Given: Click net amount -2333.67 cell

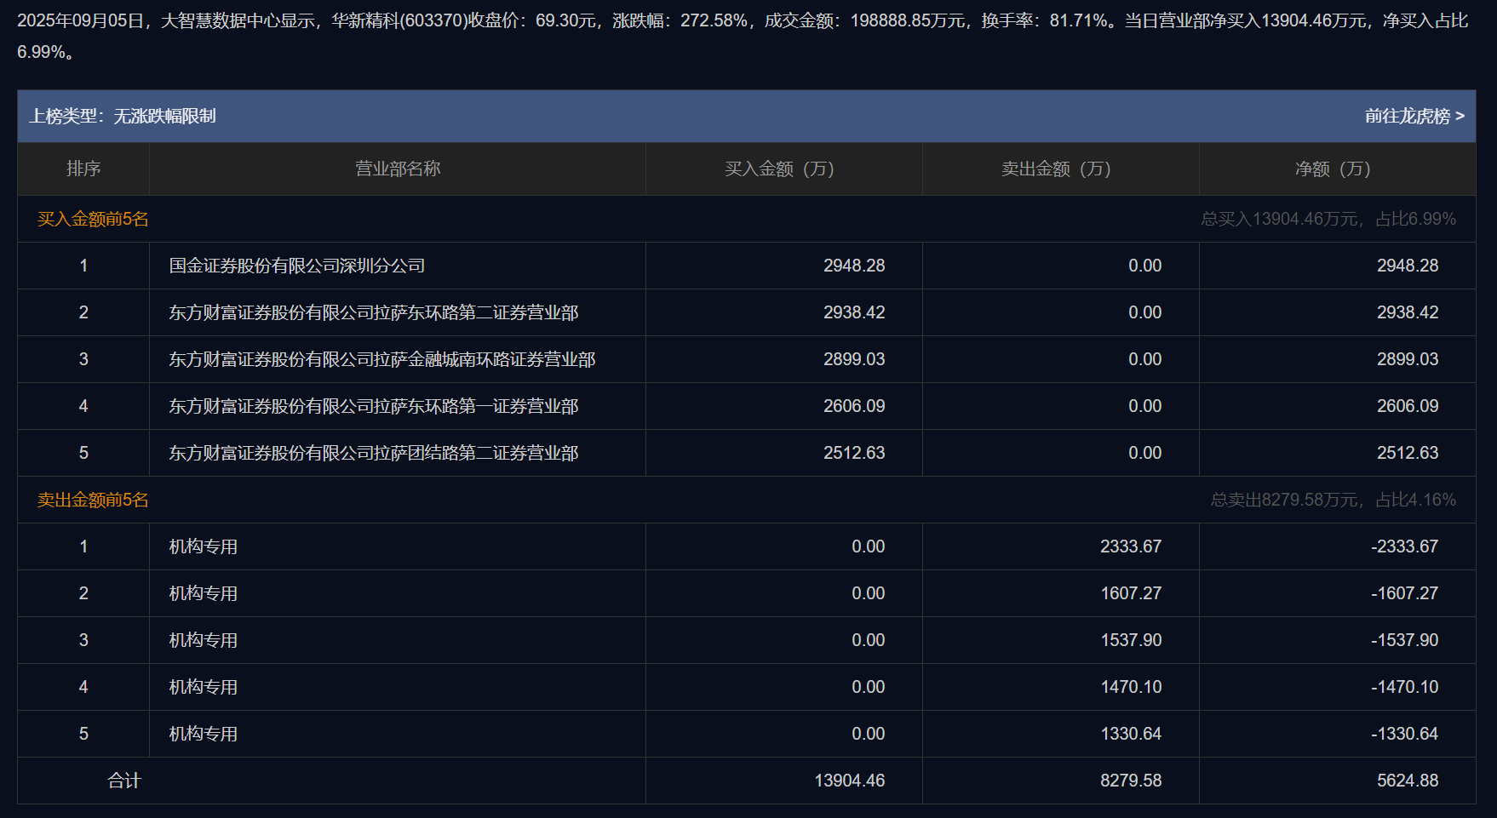Looking at the screenshot, I should click(1405, 546).
